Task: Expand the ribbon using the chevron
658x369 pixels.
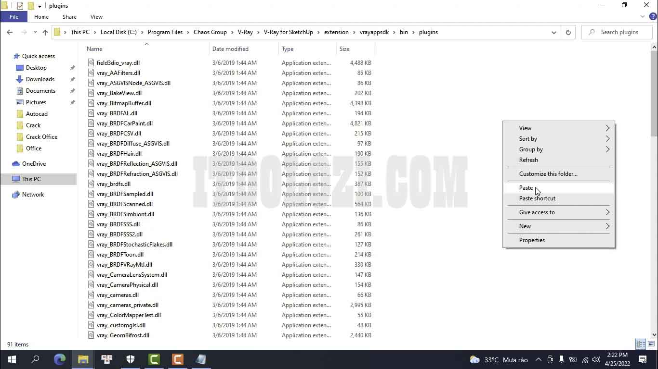Action: (x=643, y=17)
